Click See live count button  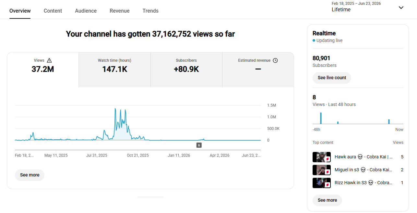point(332,78)
